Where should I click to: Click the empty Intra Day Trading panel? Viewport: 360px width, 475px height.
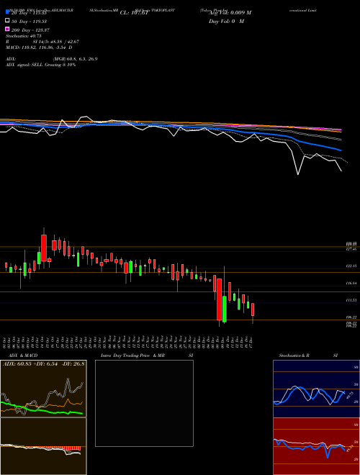pos(144,403)
